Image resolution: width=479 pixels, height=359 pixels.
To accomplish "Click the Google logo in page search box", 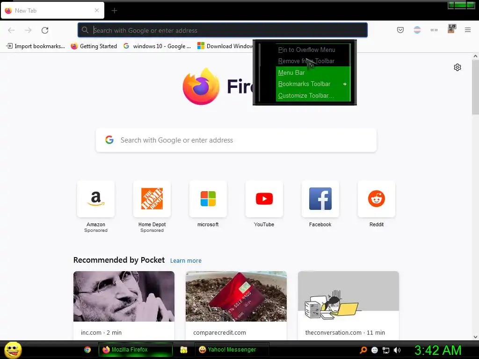I will pos(109,140).
